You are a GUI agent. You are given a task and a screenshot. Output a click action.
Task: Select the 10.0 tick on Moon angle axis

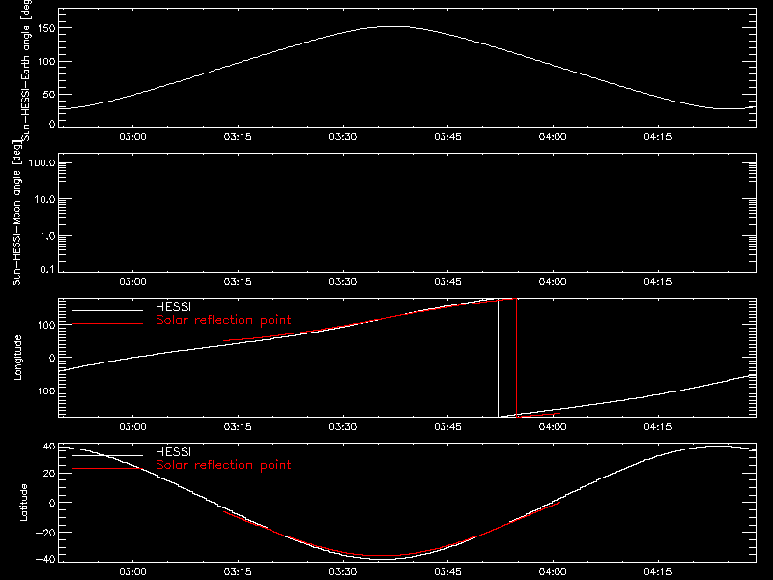point(44,200)
